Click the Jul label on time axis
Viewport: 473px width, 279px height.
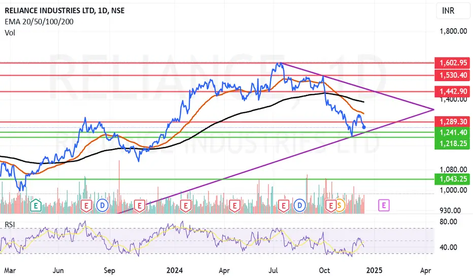273,270
